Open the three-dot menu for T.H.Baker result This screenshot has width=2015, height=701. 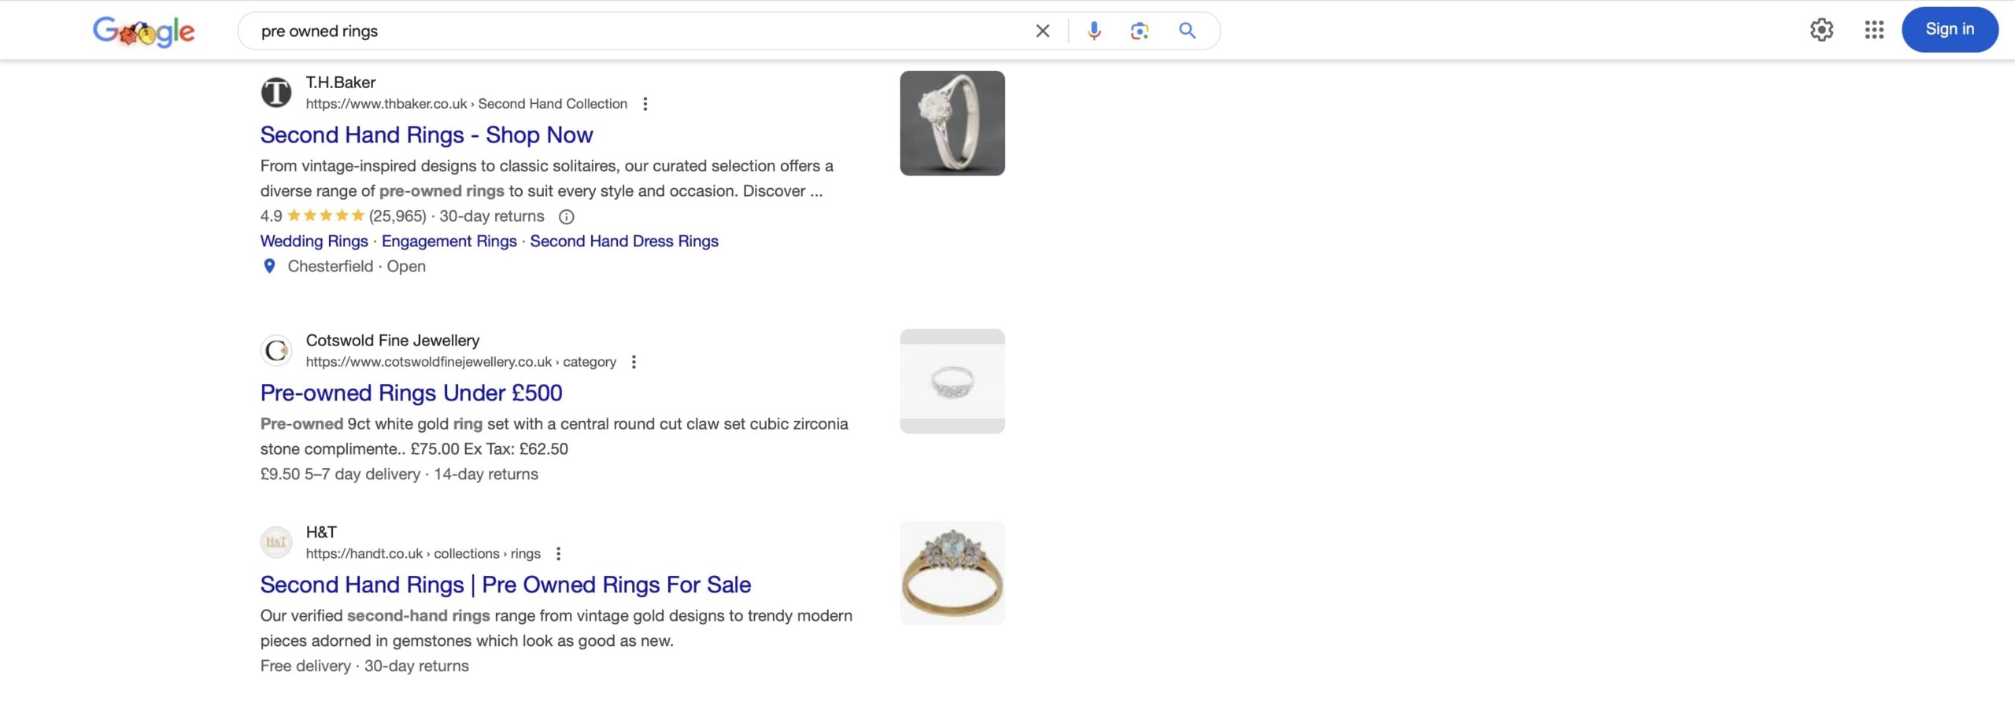click(x=645, y=103)
